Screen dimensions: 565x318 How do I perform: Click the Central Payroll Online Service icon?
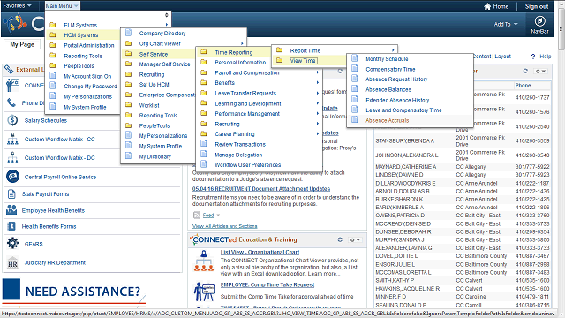[12, 177]
